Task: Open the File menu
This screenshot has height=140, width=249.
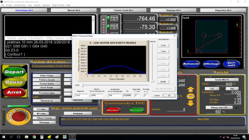Action: [2, 5]
